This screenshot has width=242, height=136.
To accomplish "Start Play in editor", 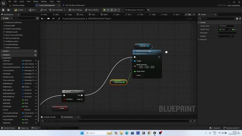I will click(x=104, y=10).
